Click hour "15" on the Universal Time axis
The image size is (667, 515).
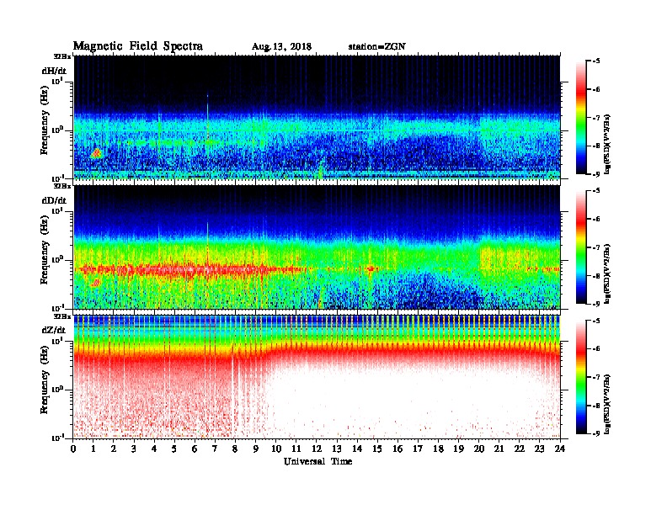(377, 449)
